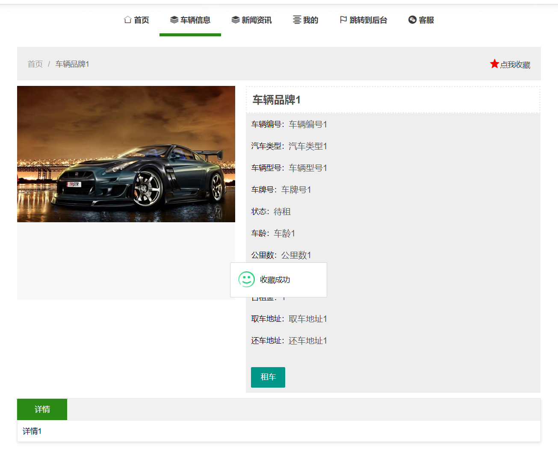
Task: Open the 客服 menu item
Action: tap(421, 20)
